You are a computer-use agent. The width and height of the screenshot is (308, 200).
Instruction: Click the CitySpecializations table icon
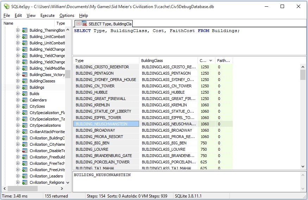(x=25, y=125)
